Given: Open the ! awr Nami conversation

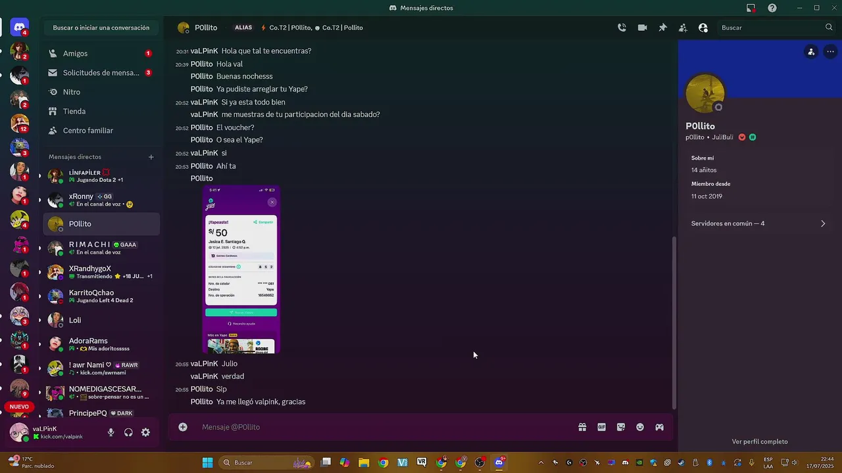Looking at the screenshot, I should pyautogui.click(x=101, y=369).
